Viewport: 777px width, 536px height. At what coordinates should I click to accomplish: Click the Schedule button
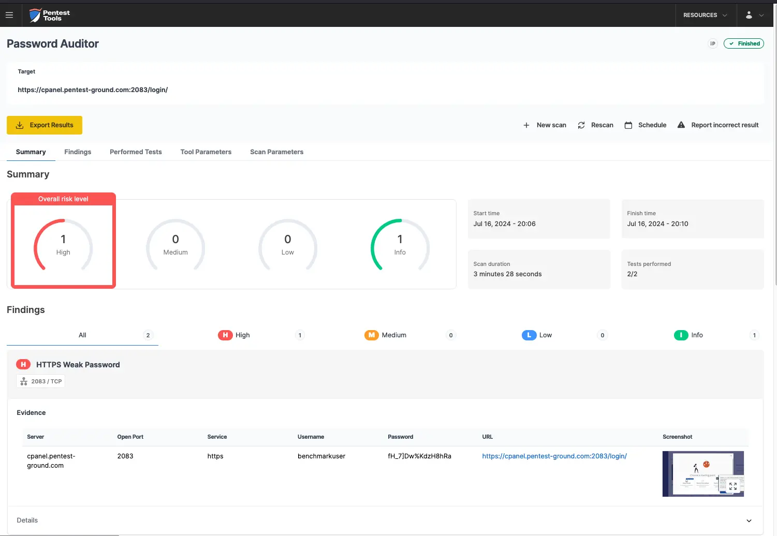pyautogui.click(x=646, y=125)
